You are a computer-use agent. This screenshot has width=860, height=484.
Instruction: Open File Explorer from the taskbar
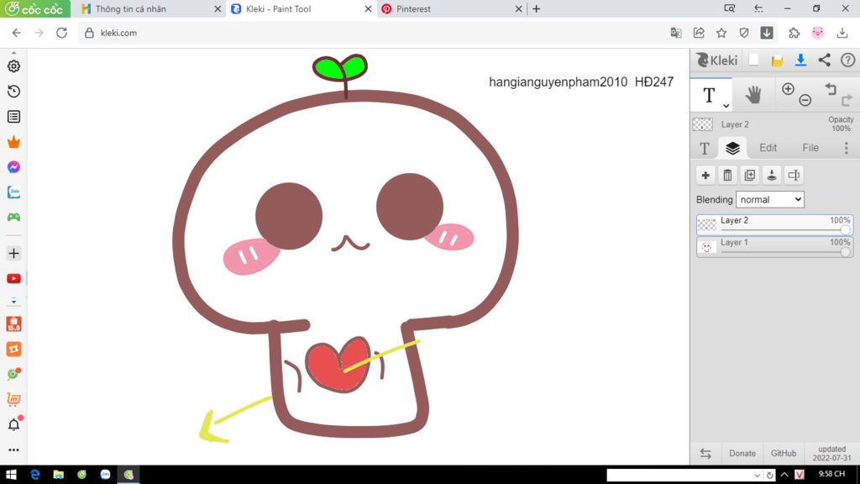pyautogui.click(x=58, y=475)
